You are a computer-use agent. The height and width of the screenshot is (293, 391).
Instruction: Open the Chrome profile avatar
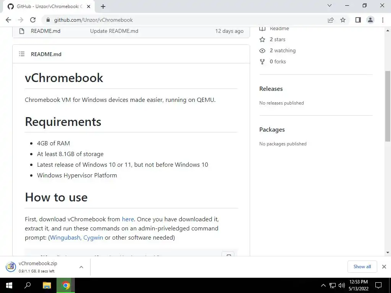(370, 20)
